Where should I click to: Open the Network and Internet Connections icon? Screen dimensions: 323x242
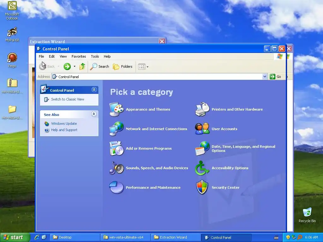click(117, 129)
